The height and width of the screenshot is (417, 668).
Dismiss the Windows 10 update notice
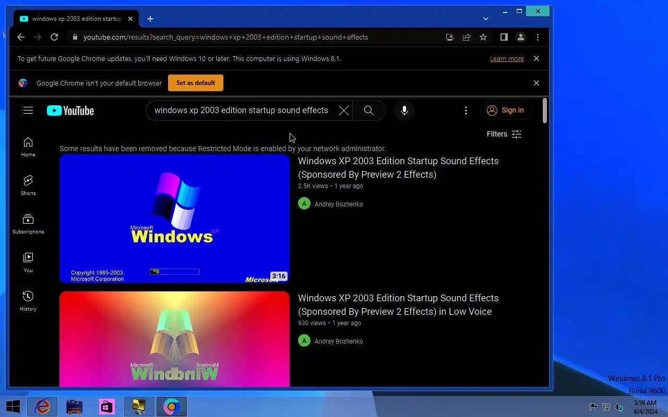(x=536, y=58)
